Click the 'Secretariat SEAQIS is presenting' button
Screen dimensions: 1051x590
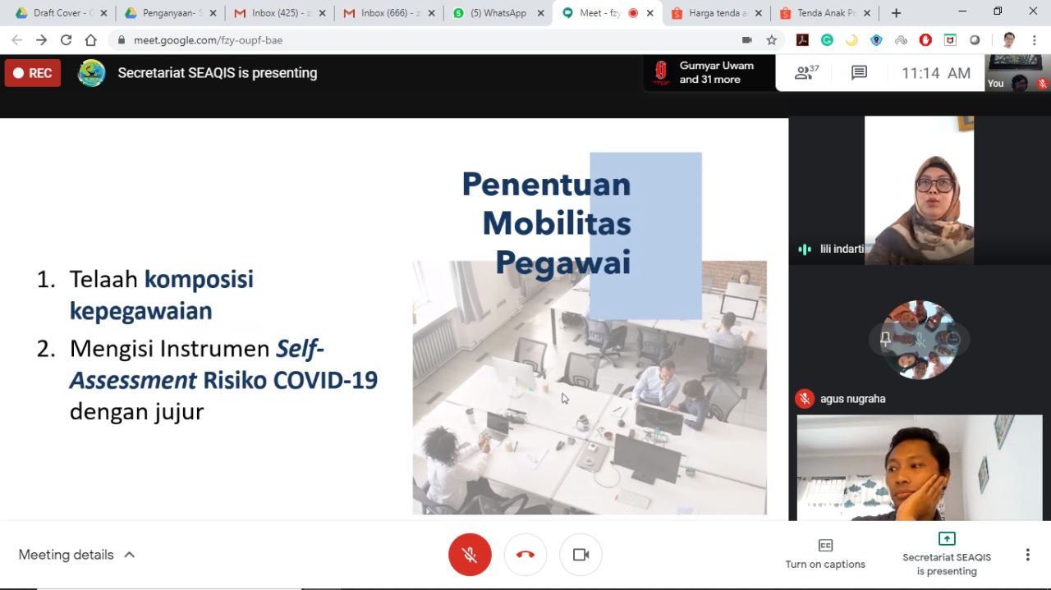[x=946, y=554]
